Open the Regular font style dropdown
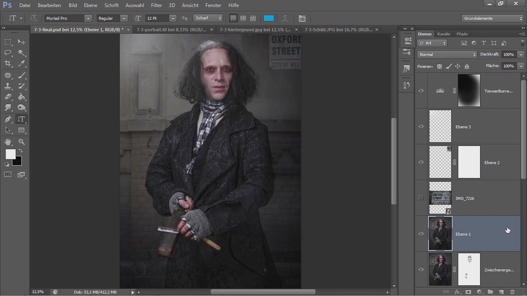 [124, 18]
